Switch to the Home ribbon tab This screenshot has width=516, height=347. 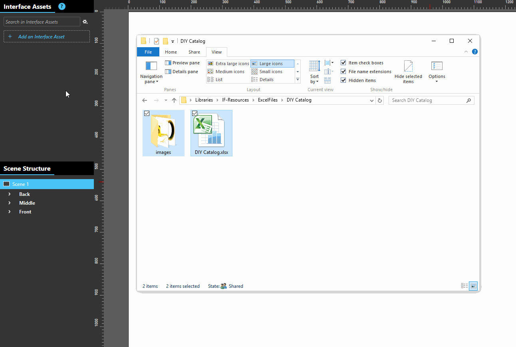point(171,52)
